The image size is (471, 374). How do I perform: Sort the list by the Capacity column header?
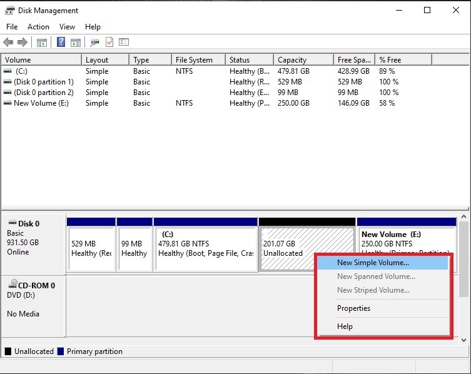pyautogui.click(x=292, y=60)
